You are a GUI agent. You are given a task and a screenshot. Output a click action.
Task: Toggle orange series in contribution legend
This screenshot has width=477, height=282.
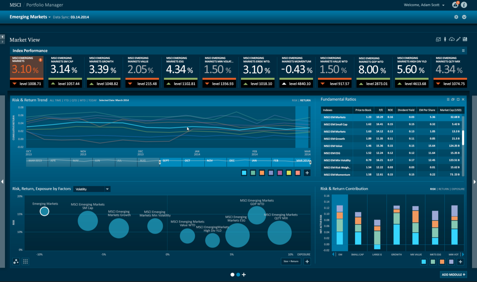tap(442, 262)
